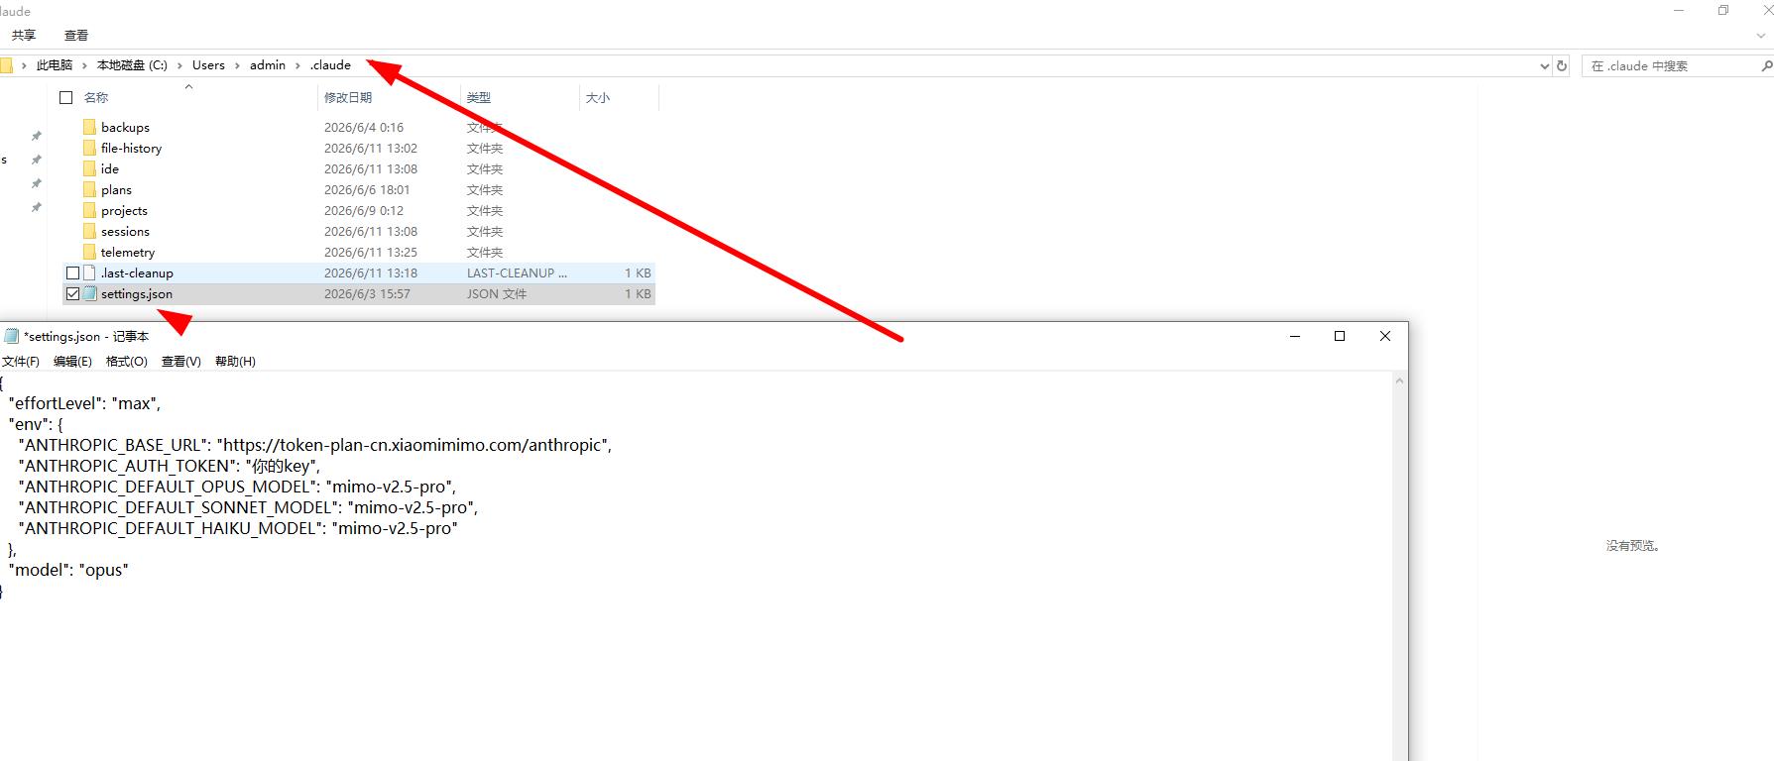Click the settings.json file icon

click(89, 293)
